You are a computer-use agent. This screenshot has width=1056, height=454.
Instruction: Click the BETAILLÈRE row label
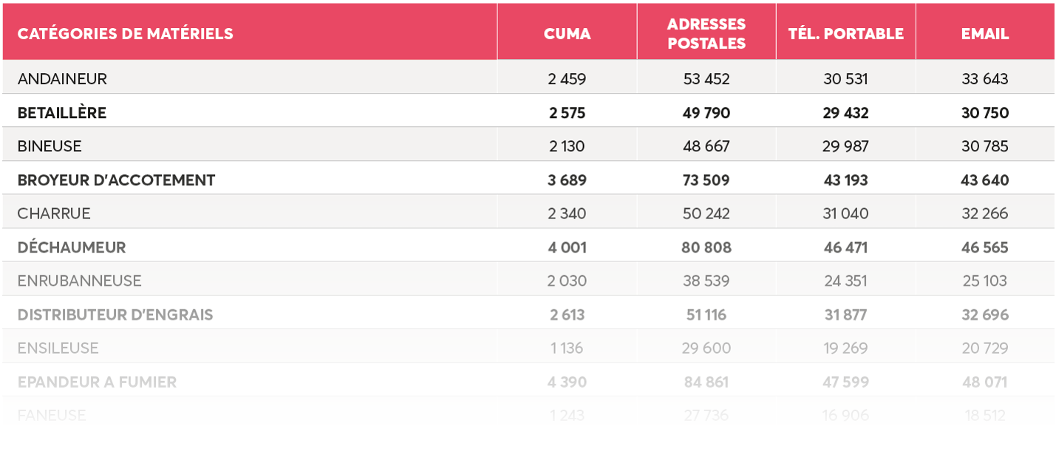[x=62, y=113]
